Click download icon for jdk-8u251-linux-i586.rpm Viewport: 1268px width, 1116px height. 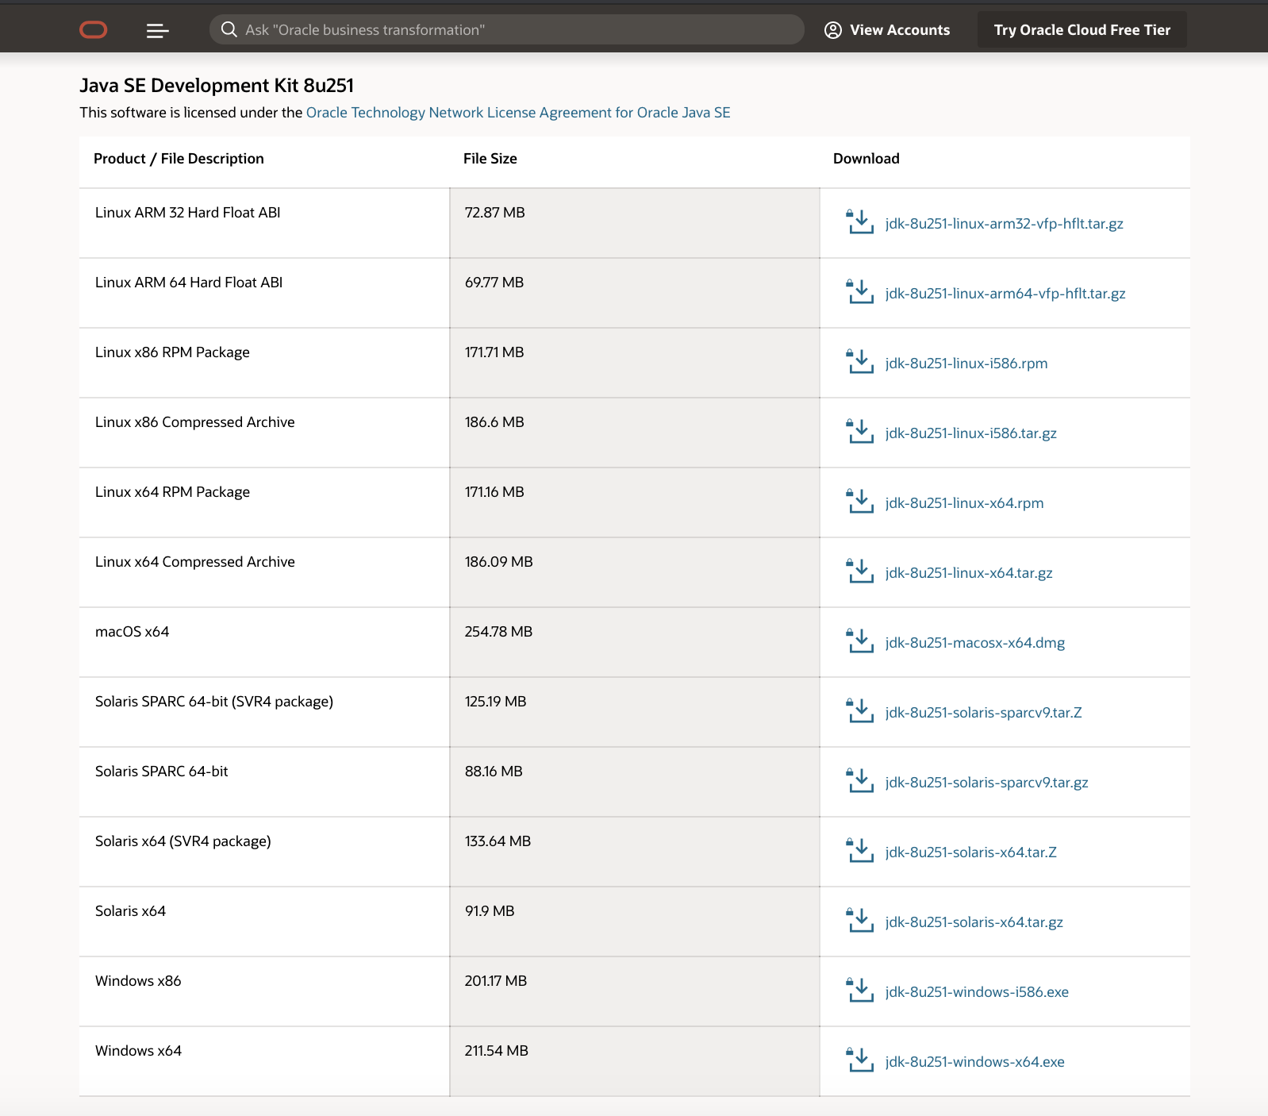(860, 362)
